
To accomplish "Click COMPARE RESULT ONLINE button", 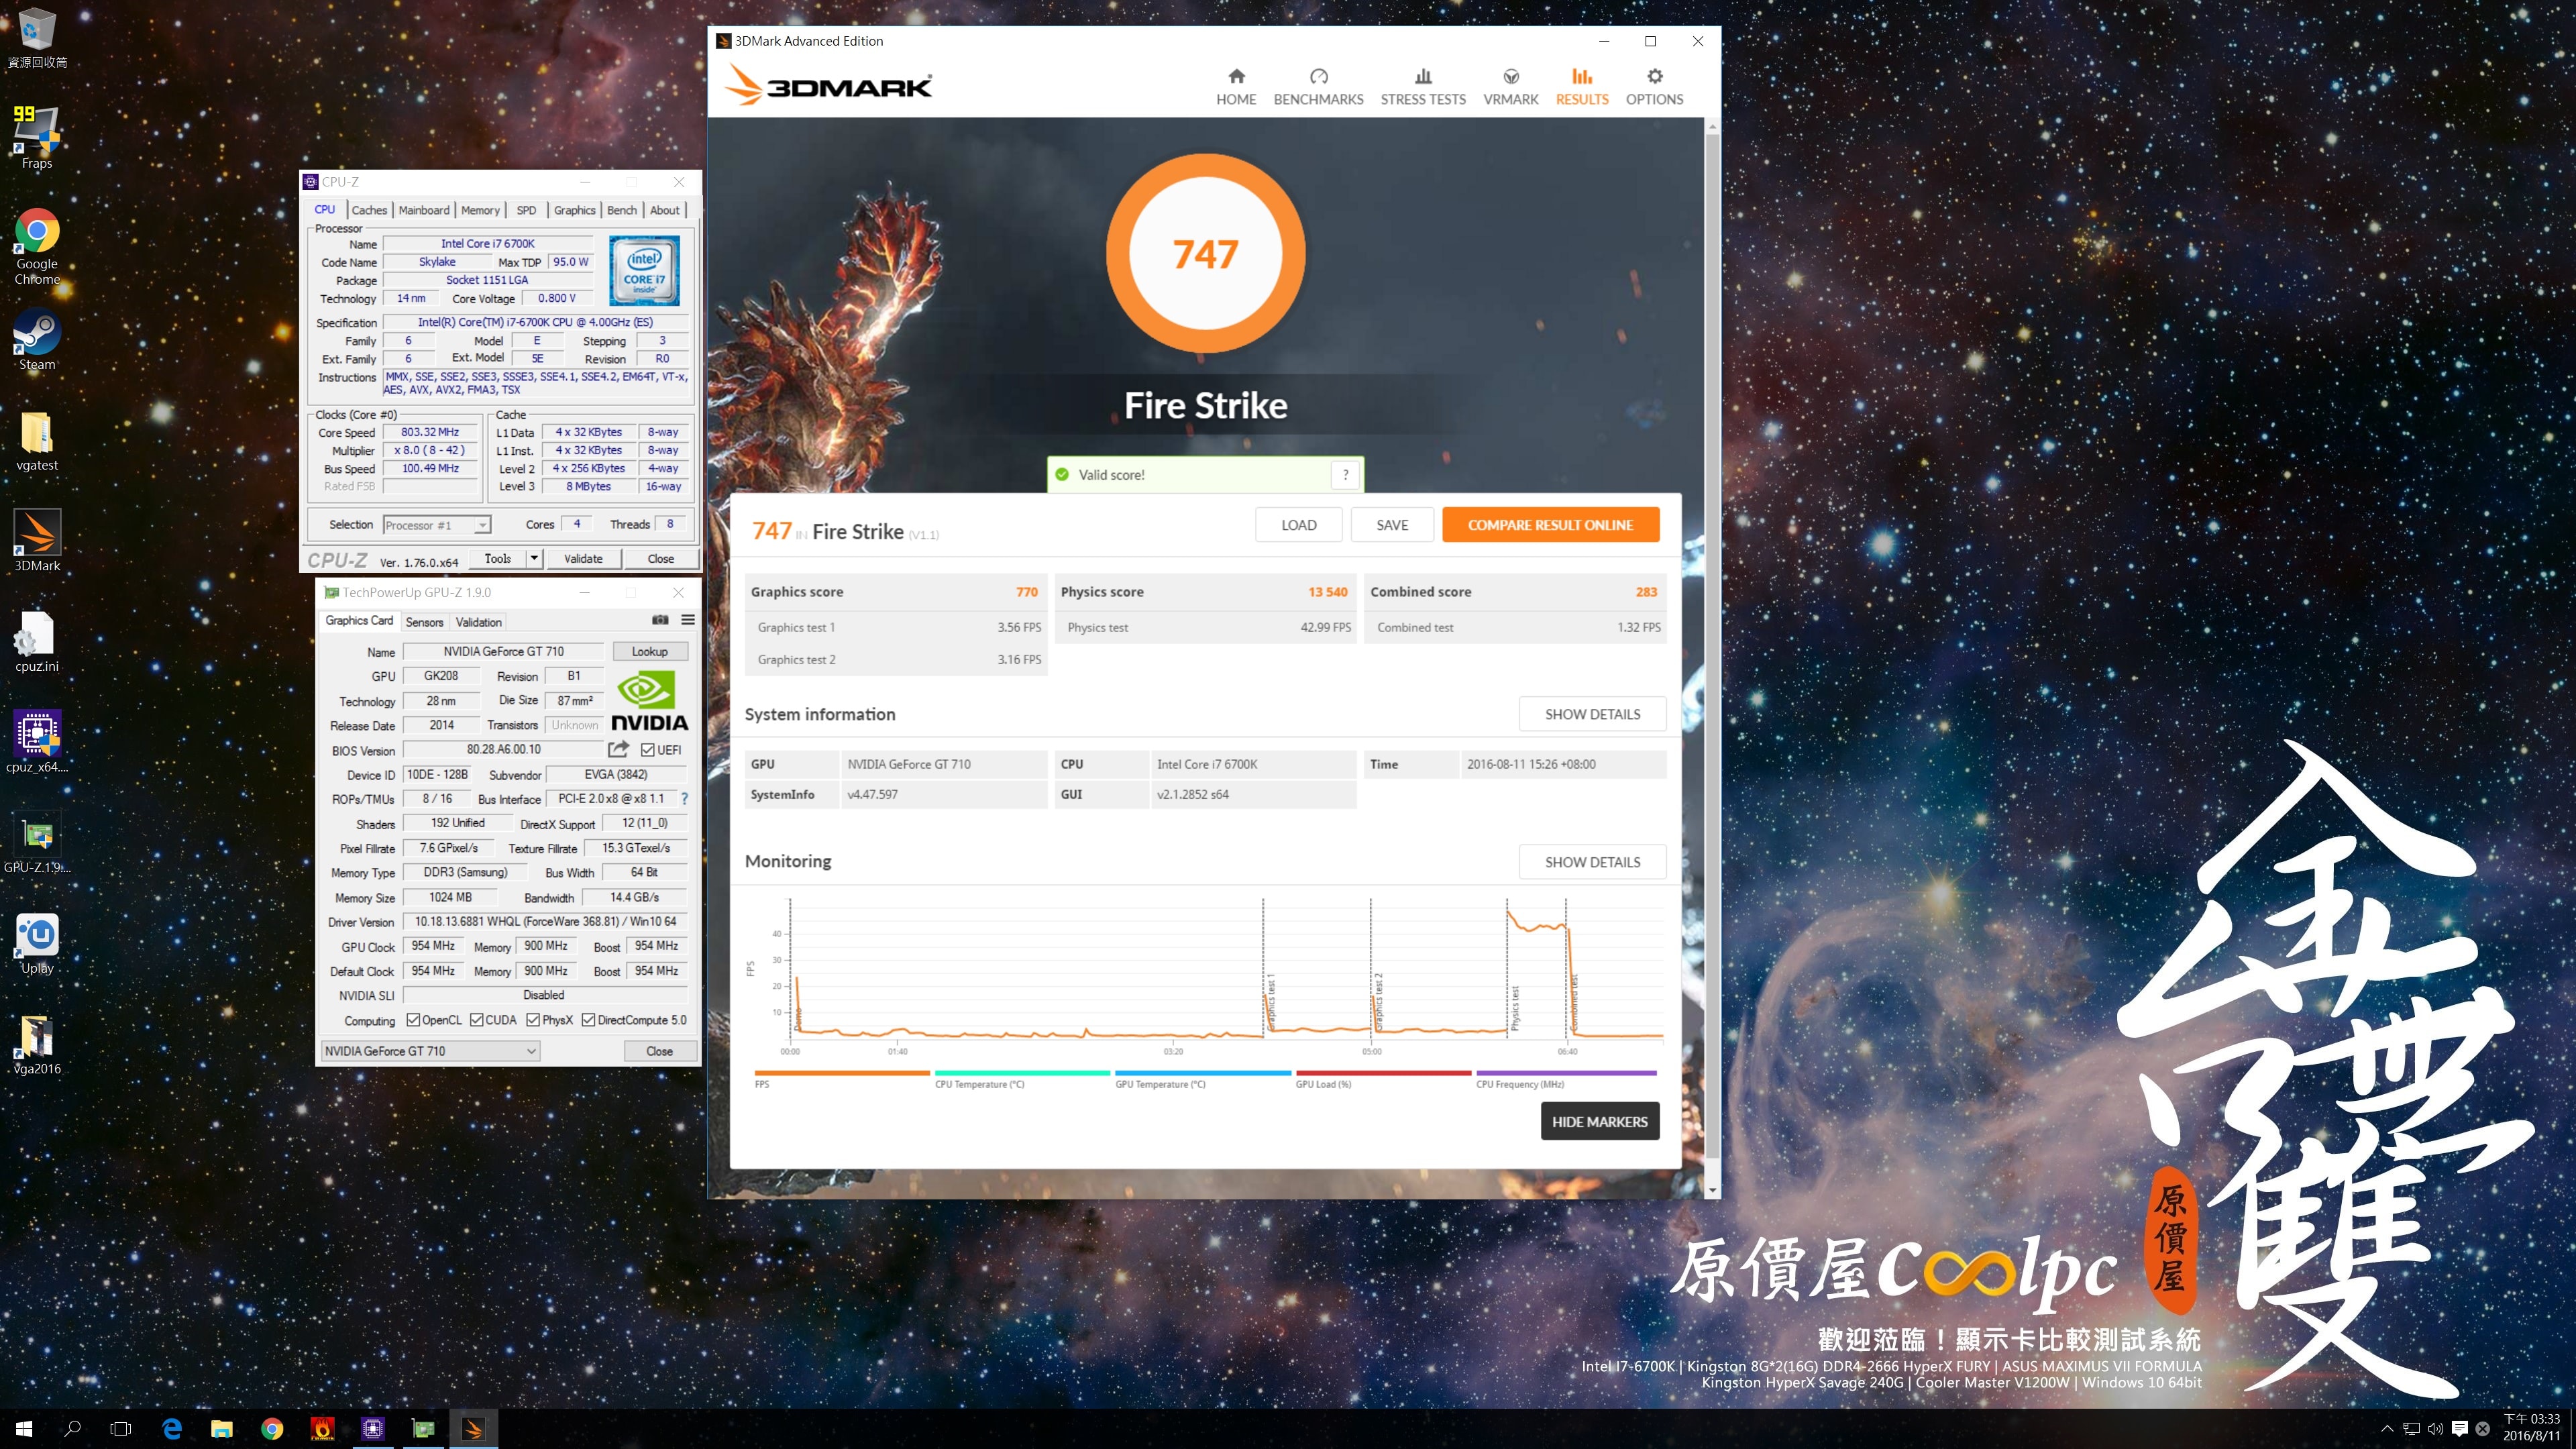I will pyautogui.click(x=1550, y=525).
